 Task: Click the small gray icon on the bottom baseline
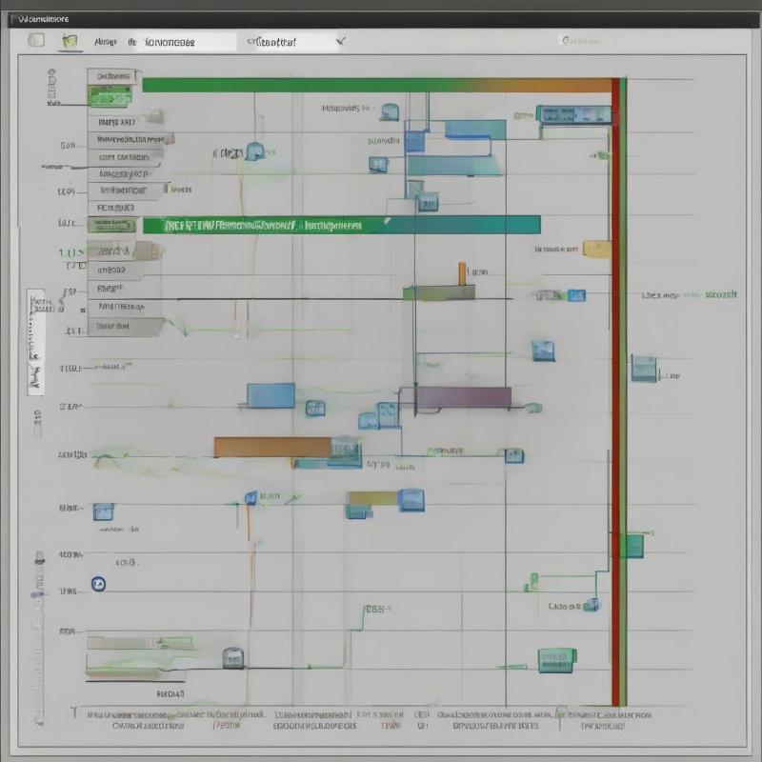232,658
